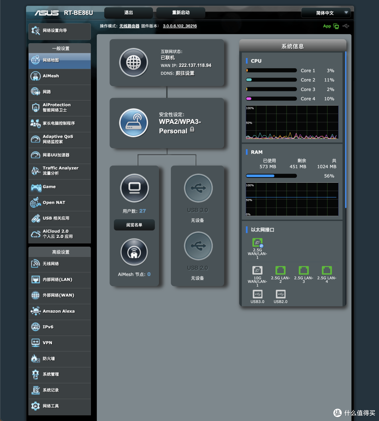The height and width of the screenshot is (421, 379).
Task: Click the AiMesh sidebar icon
Action: [35, 76]
